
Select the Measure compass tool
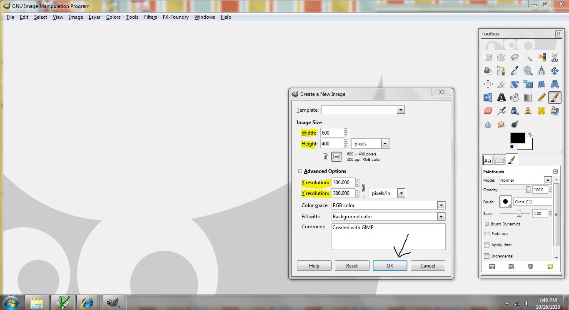pyautogui.click(x=542, y=71)
